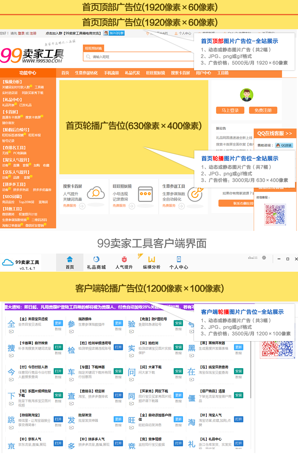Click the 全 icon for 类目宝贝透视
This screenshot has height=457, width=298.
11,324
